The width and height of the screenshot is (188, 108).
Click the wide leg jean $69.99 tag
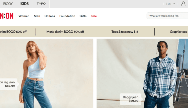click(x=8, y=84)
